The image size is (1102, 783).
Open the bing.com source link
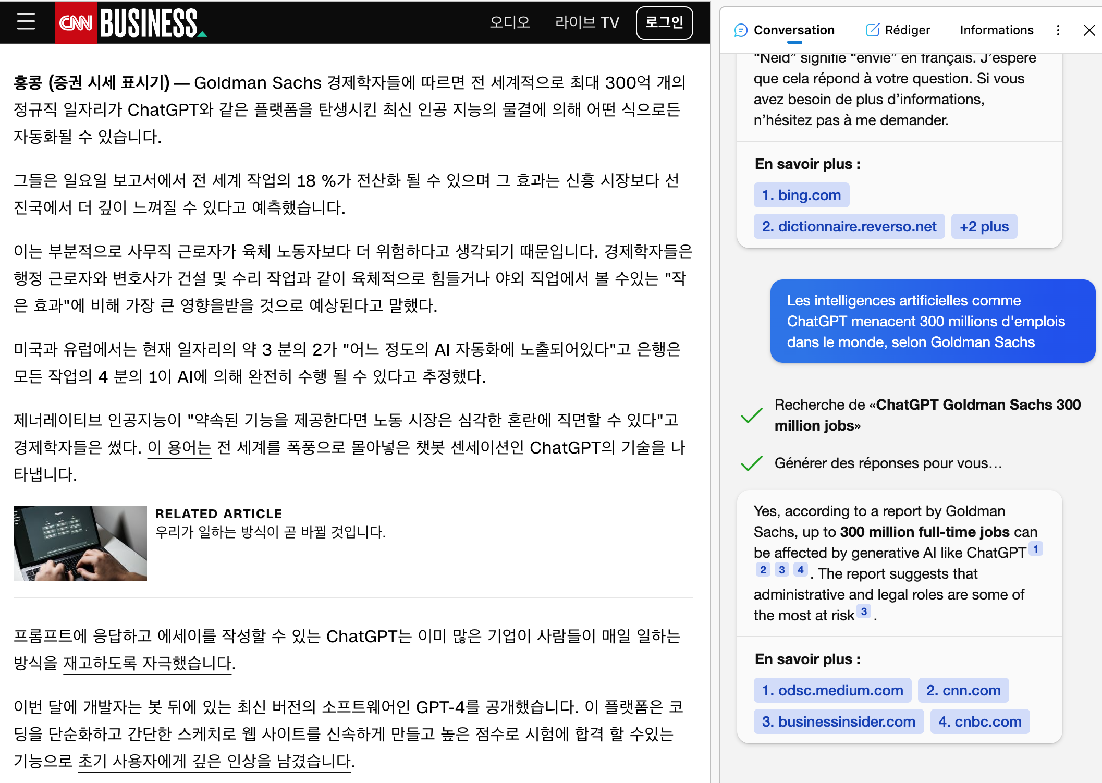[x=801, y=195]
